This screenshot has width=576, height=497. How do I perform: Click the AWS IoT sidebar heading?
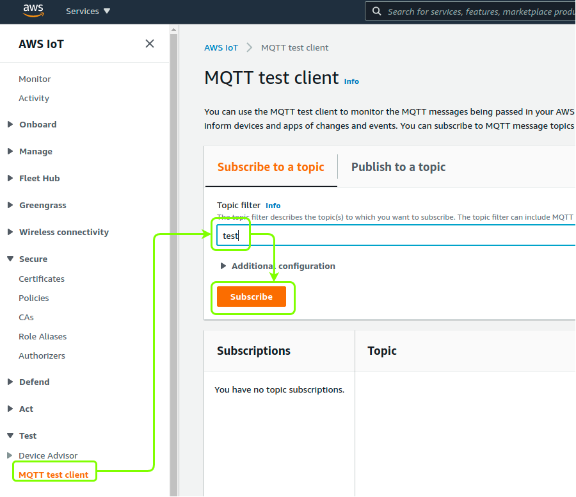41,44
